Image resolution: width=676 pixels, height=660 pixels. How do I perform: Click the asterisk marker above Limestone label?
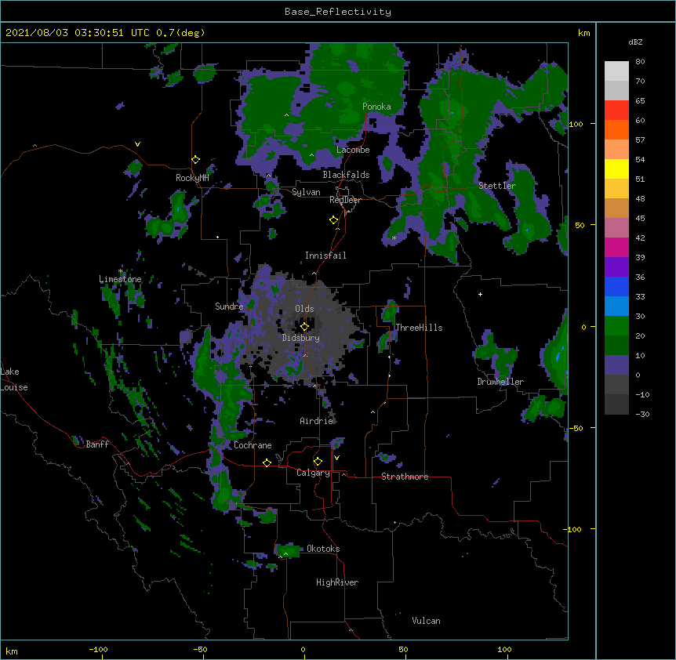coord(121,271)
